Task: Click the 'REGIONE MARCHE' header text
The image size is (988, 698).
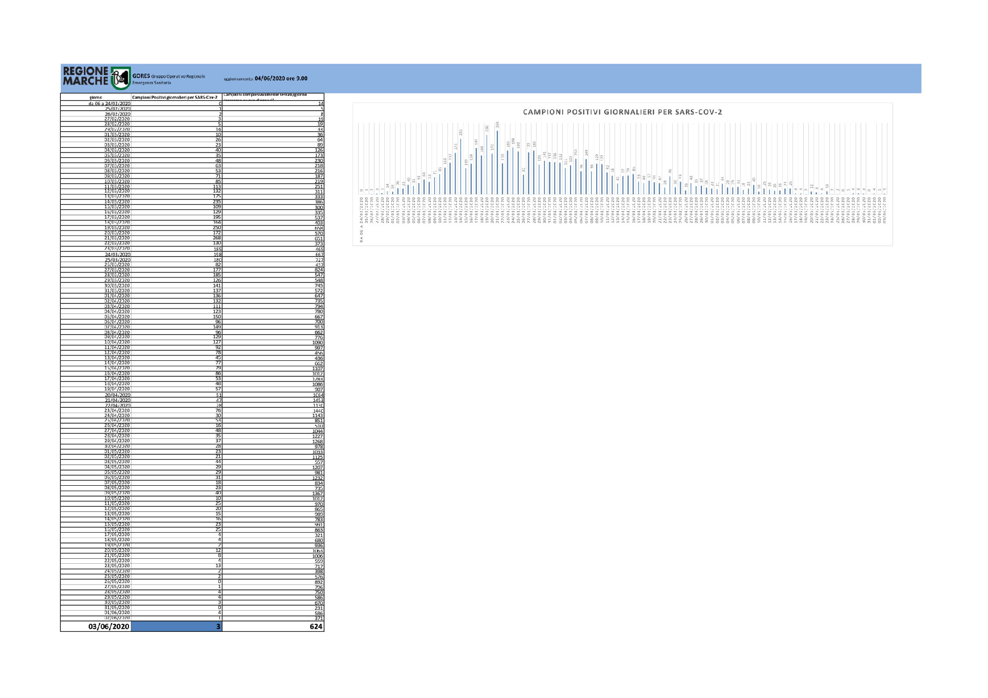Action: point(85,76)
